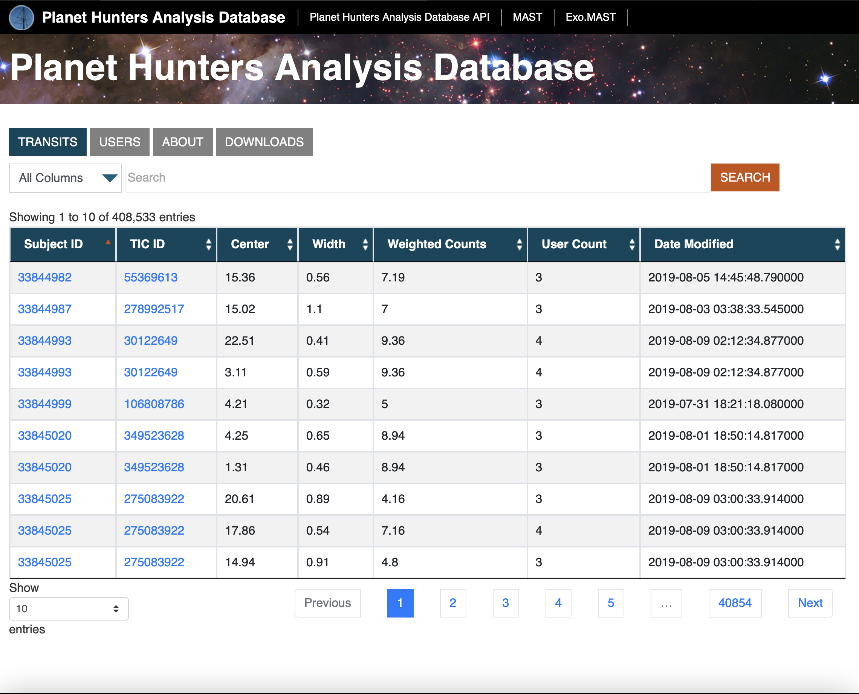Sort table by TIC ID arrows
The height and width of the screenshot is (694, 859).
208,244
